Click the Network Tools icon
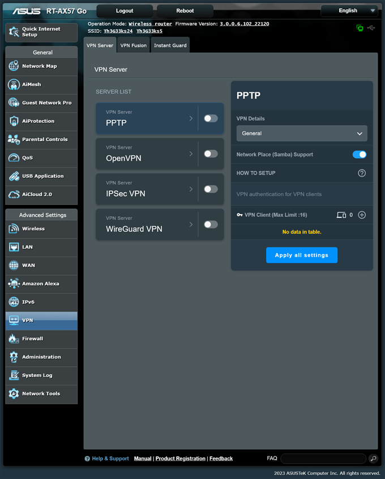Screen dimensions: 385x479 pyautogui.click(x=14, y=394)
